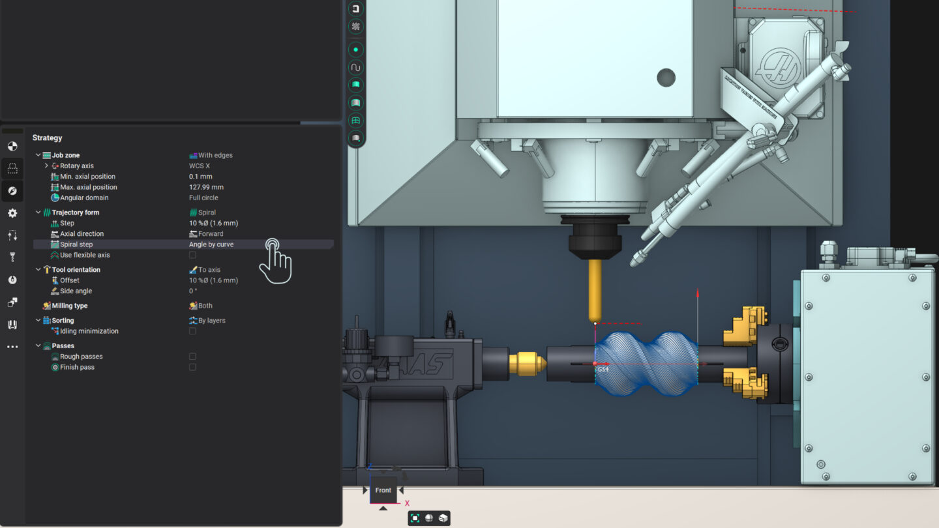Enable the Use flexible axis checkbox
This screenshot has width=939, height=528.
[x=192, y=254]
